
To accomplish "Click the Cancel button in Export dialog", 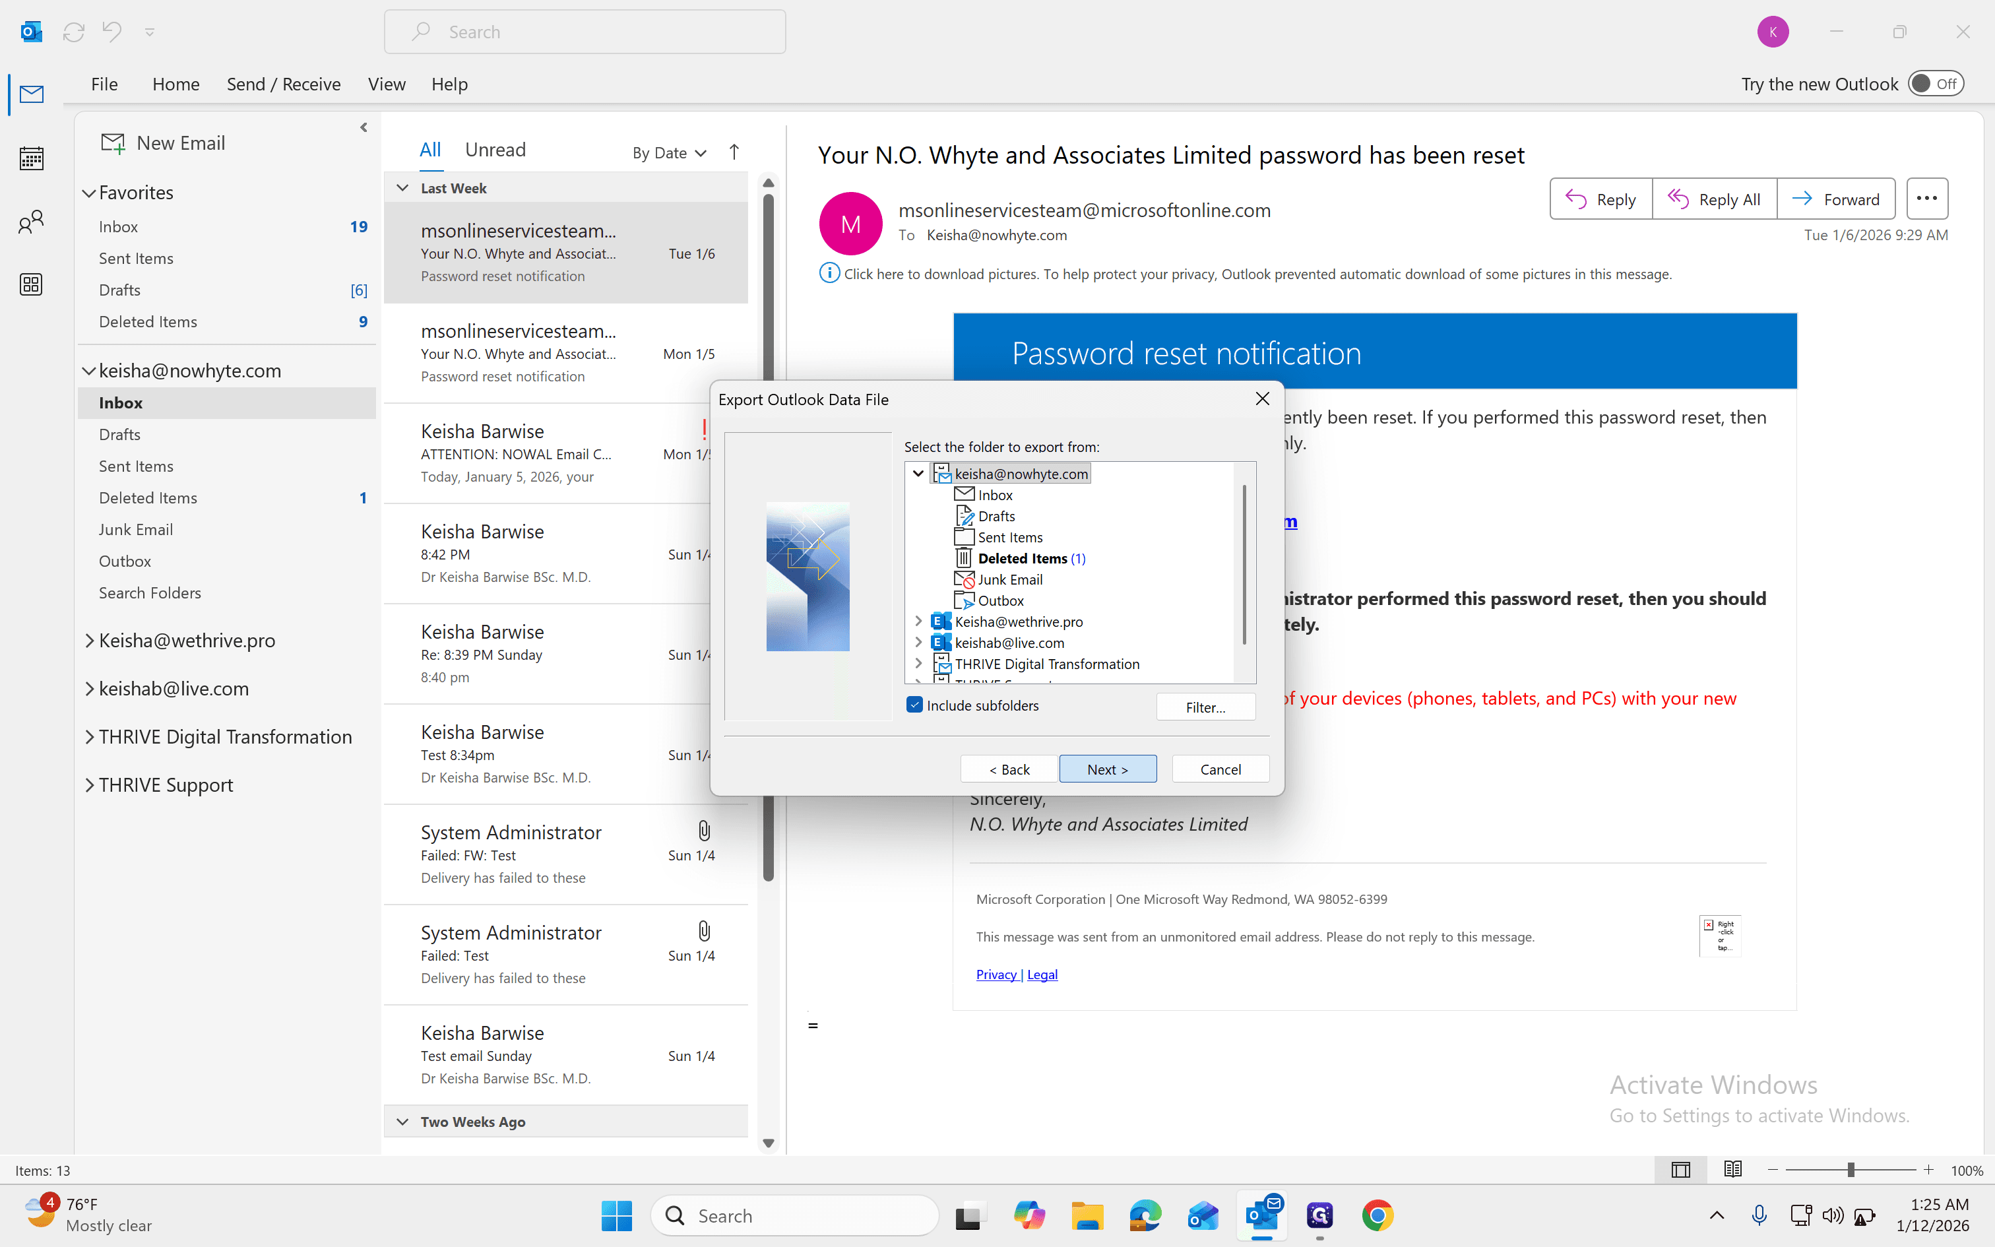I will click(x=1220, y=769).
